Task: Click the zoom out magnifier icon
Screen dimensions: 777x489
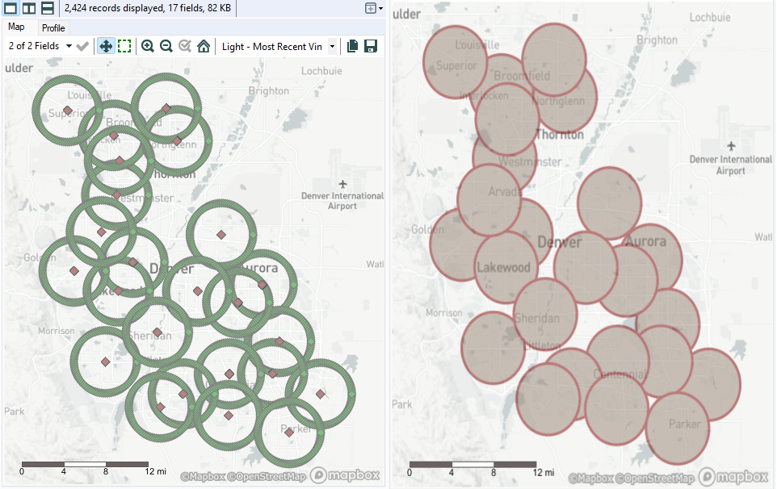Action: [x=166, y=47]
